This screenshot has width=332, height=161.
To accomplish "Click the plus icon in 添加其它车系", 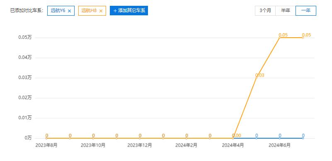I will tap(115, 11).
